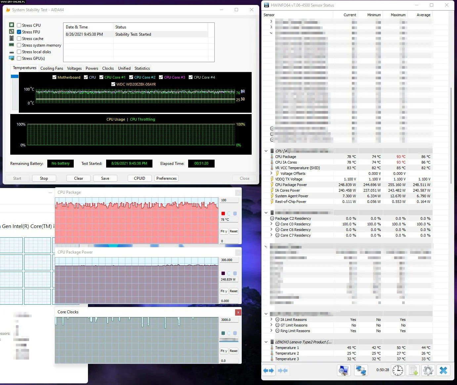Click the Preferences button
This screenshot has height=385, width=457.
166,178
